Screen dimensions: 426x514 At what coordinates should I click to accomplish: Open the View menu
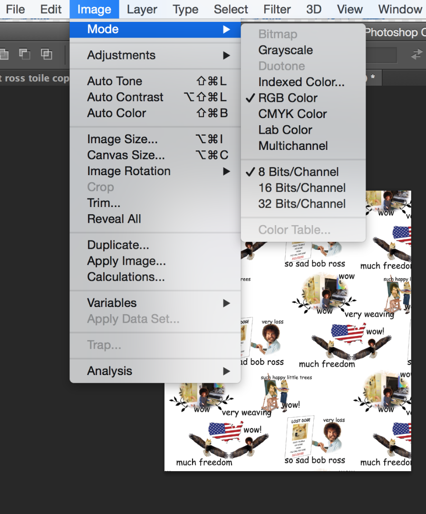pyautogui.click(x=350, y=9)
